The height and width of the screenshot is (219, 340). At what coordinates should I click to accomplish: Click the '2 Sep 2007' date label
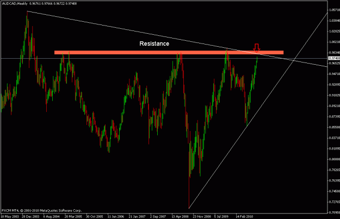pos(158,217)
